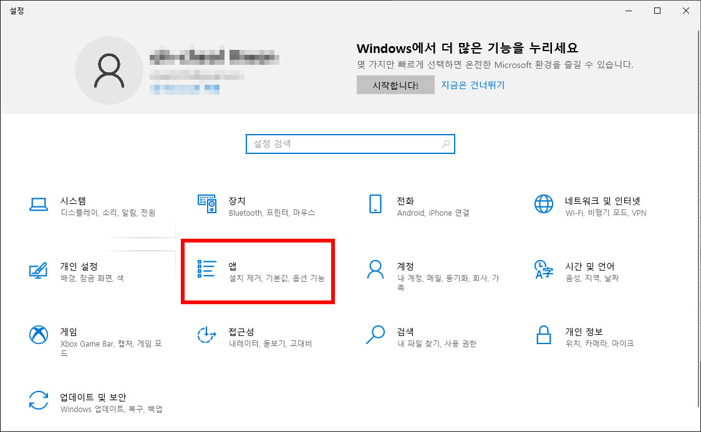701x432 pixels.
Task: Click the 업데이트 및 보안 refresh icon
Action: 39,400
